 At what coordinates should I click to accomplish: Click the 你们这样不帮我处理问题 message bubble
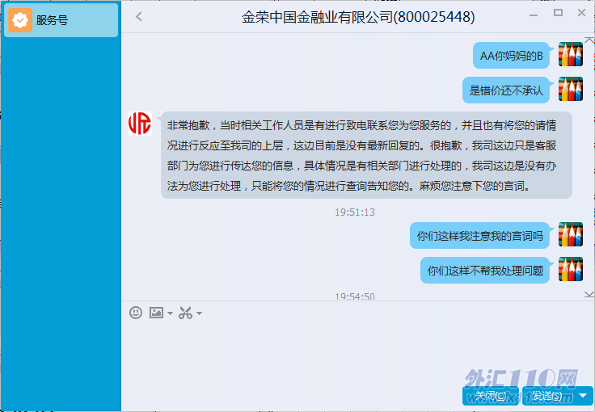pos(485,271)
